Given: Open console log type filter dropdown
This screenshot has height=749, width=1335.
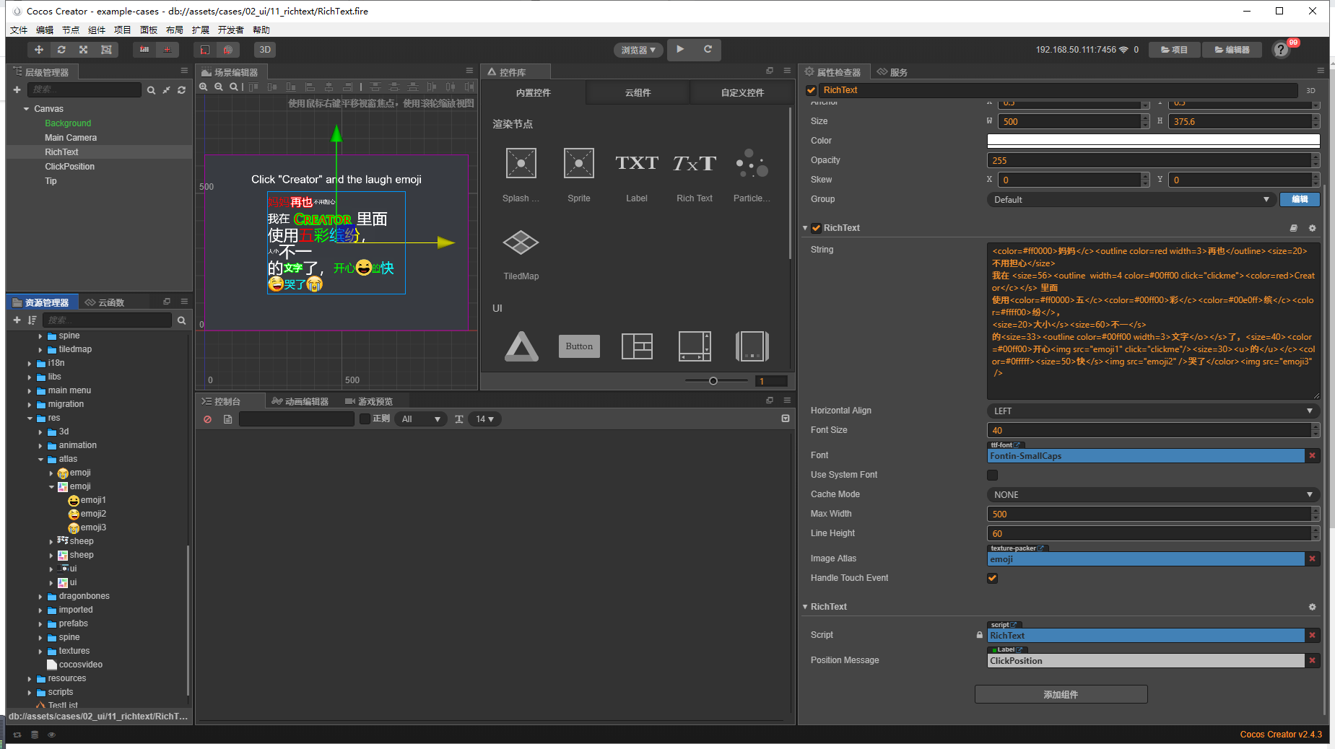Looking at the screenshot, I should pyautogui.click(x=421, y=419).
